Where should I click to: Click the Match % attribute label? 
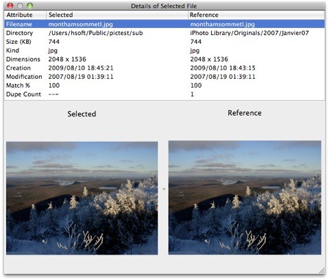(18, 86)
